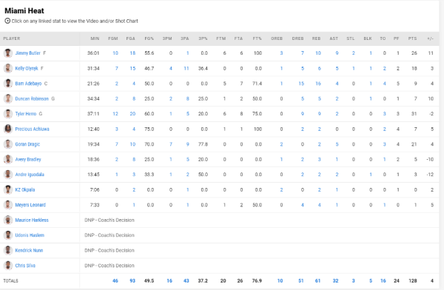Click Udonis Haslem's avatar
Screen dimensions: 444x290
tap(8, 235)
